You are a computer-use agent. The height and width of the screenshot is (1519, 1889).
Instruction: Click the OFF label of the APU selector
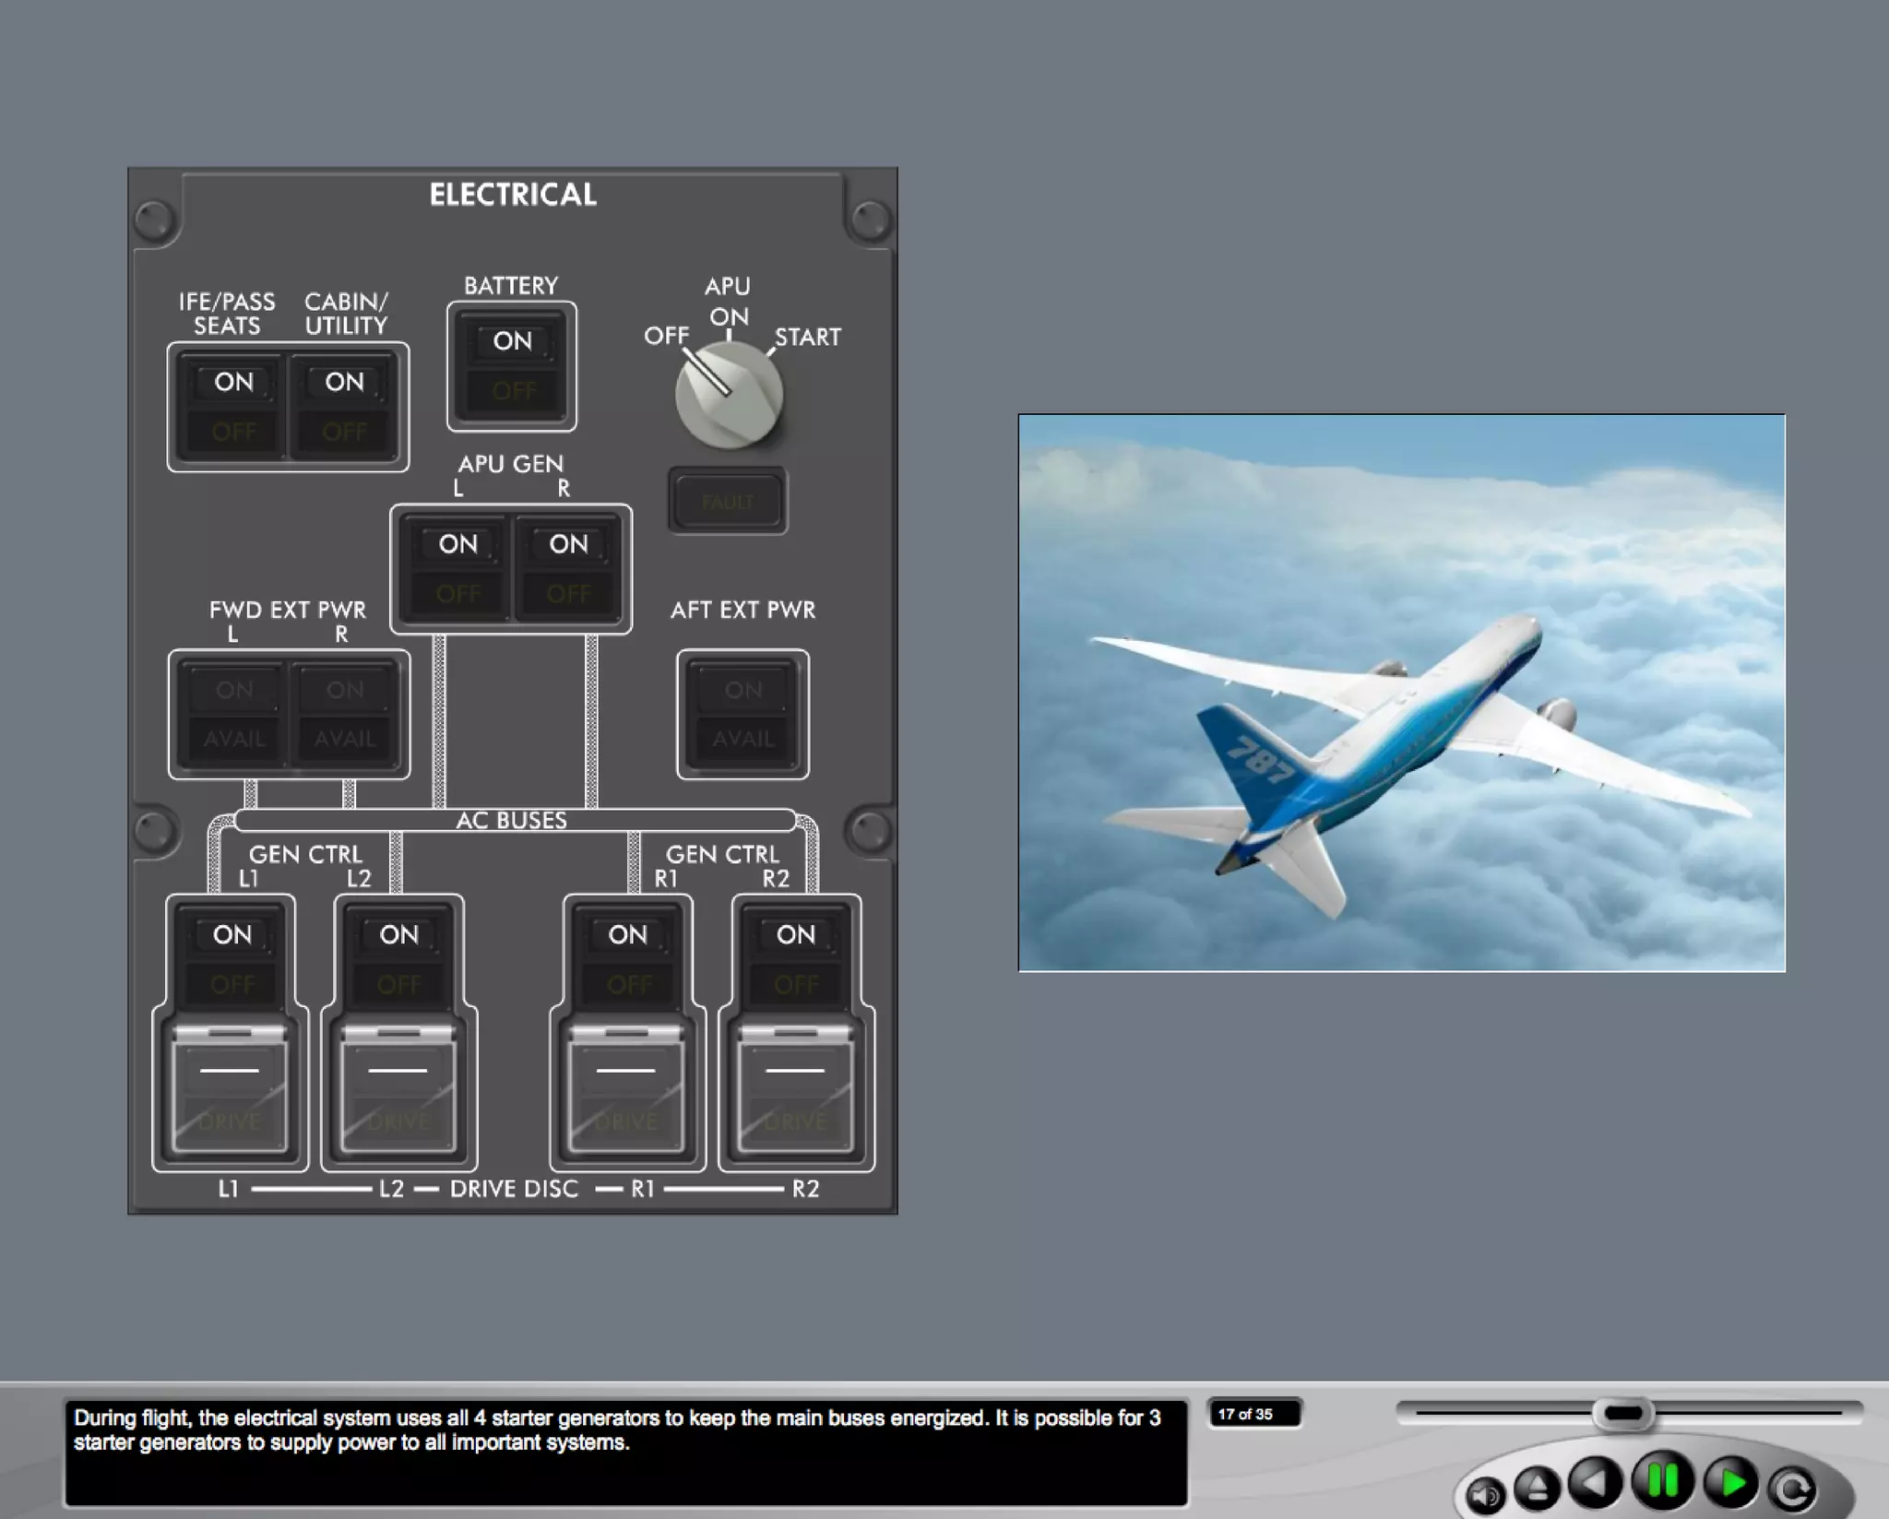(x=666, y=336)
